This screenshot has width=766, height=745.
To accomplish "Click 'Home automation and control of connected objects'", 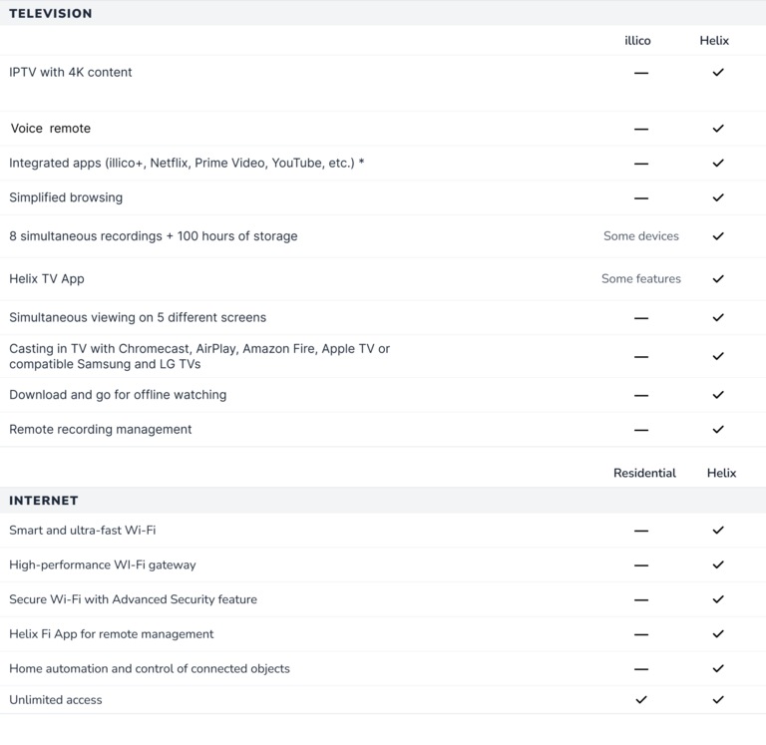I will [x=150, y=669].
